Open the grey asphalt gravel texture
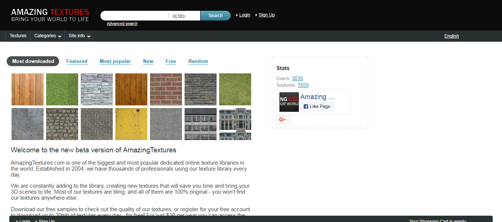Viewport: 502px width, 222px height. pos(166,124)
